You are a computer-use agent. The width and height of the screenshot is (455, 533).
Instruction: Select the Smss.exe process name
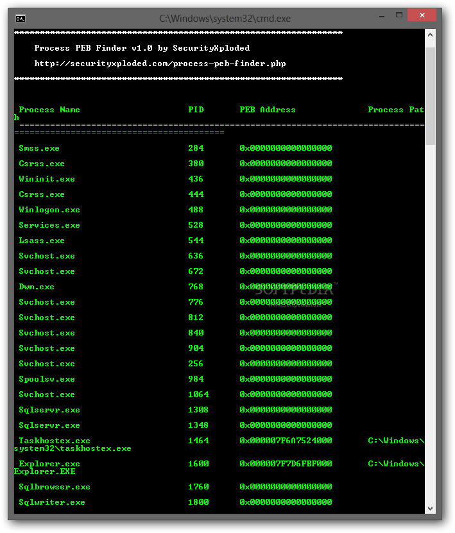(x=39, y=148)
